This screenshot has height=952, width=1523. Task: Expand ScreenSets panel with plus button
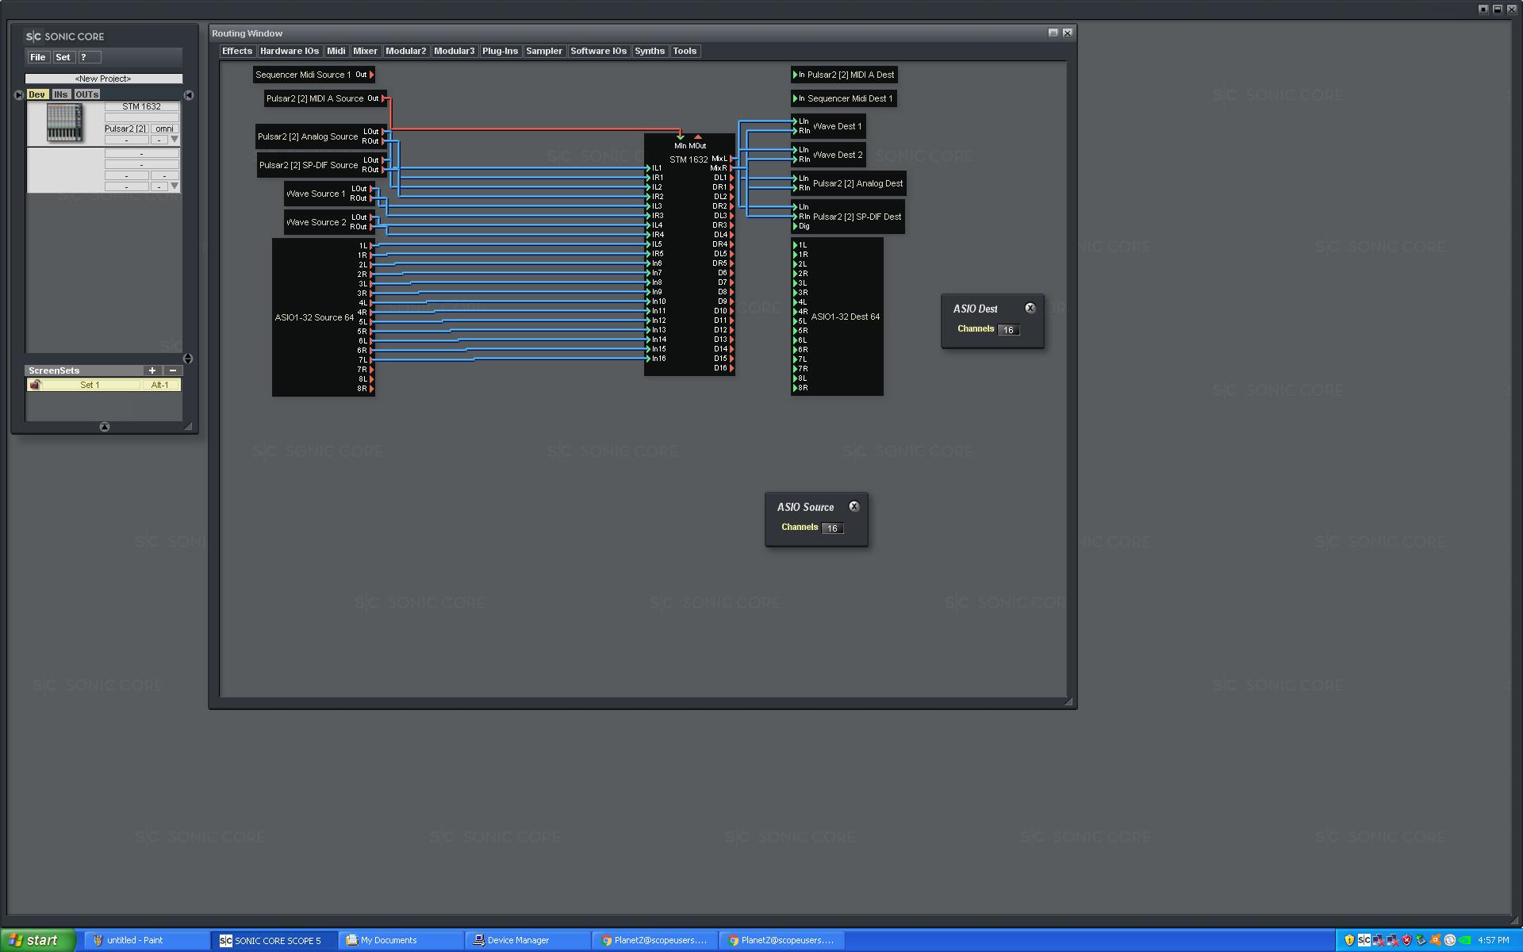152,370
